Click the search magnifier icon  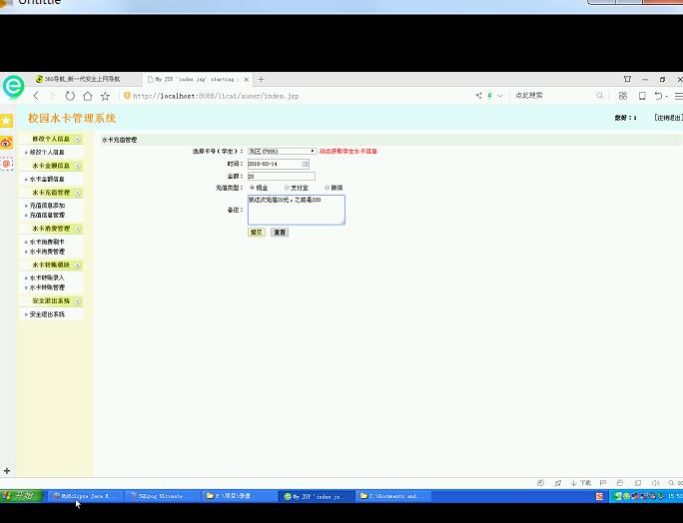600,96
